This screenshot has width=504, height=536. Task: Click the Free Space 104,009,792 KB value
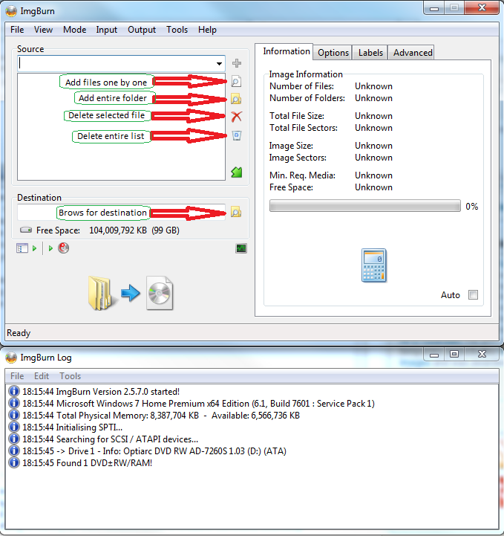(134, 230)
